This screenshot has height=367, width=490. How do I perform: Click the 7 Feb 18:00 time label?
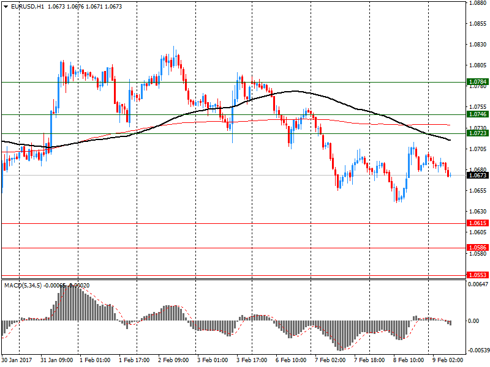(x=369, y=360)
